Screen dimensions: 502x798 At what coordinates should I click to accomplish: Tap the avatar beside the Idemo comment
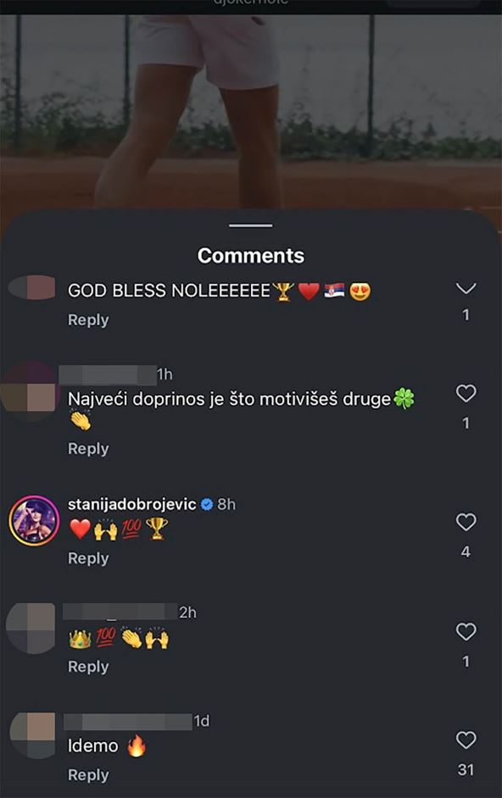tap(31, 732)
